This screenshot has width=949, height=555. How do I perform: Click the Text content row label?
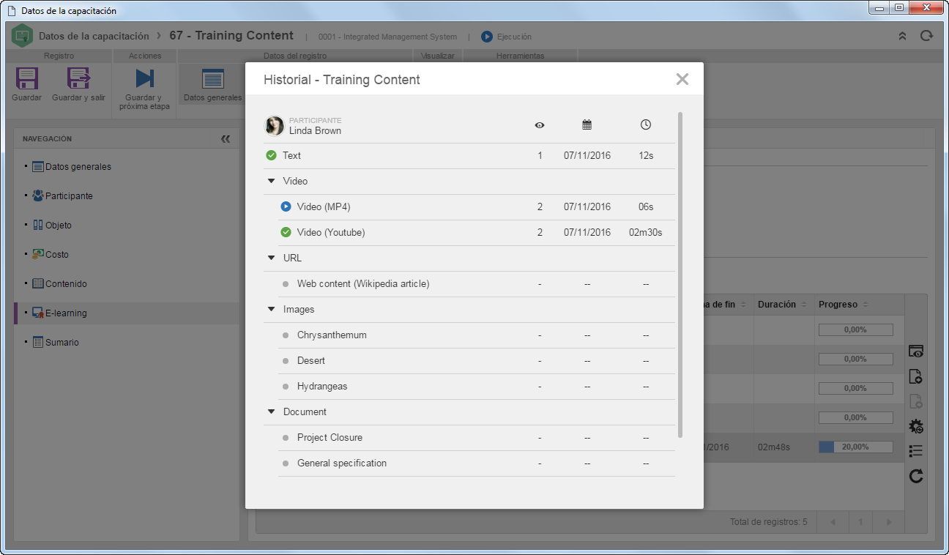pyautogui.click(x=291, y=155)
